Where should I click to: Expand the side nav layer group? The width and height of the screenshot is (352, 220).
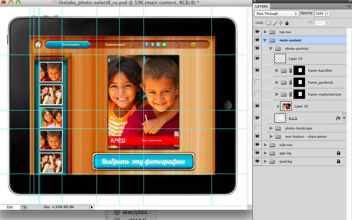pyautogui.click(x=265, y=145)
